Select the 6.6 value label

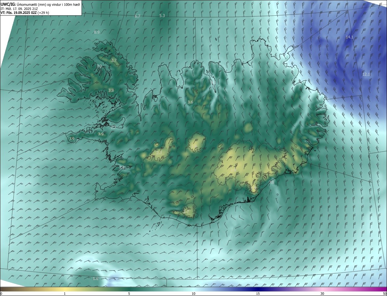coord(96,278)
